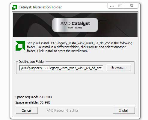This screenshot has height=120, width=148.
Task: Open the Browse... folder picker
Action: tap(119, 68)
